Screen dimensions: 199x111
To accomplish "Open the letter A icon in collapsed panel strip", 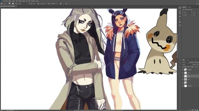I will [x=180, y=11].
